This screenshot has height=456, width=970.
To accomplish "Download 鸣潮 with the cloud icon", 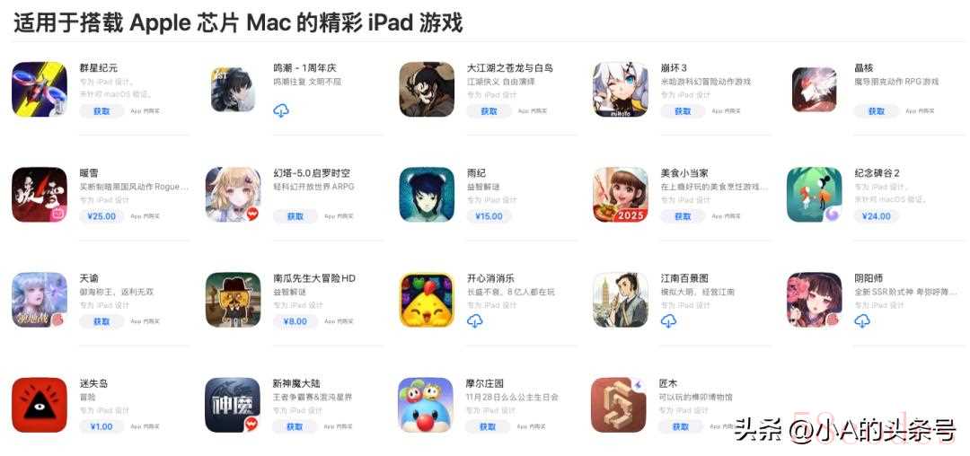I will tap(281, 110).
